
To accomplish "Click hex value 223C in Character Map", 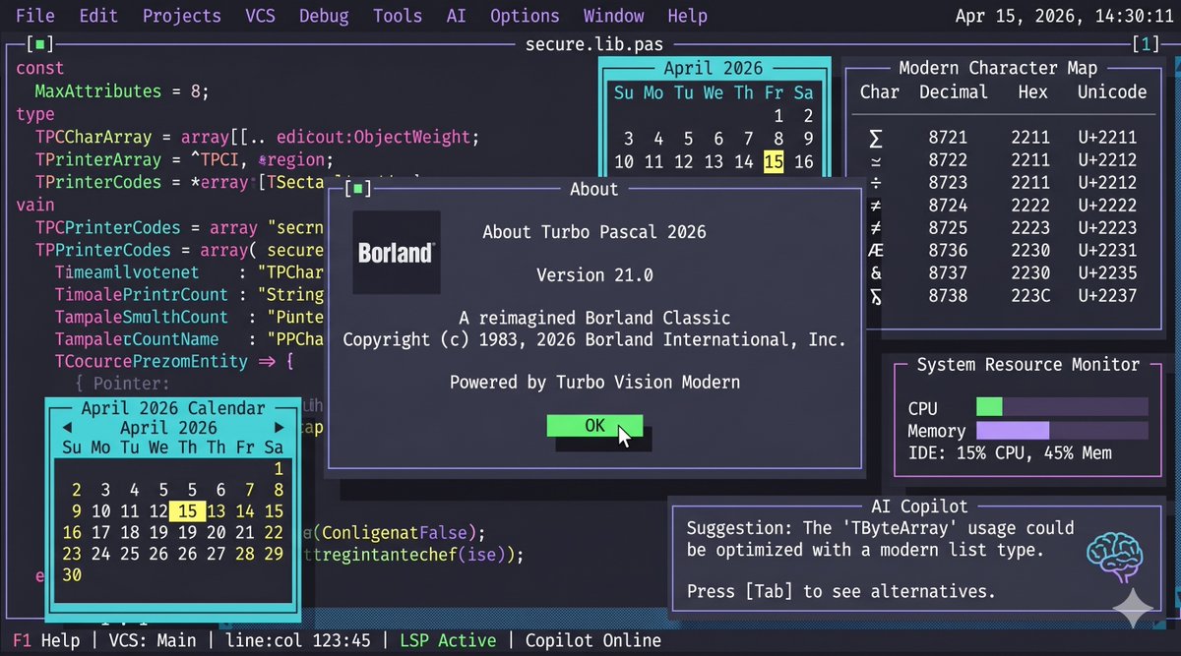I will [1030, 296].
